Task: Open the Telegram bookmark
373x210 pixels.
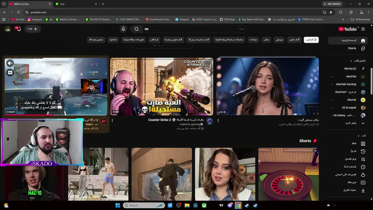Action: coord(182,20)
